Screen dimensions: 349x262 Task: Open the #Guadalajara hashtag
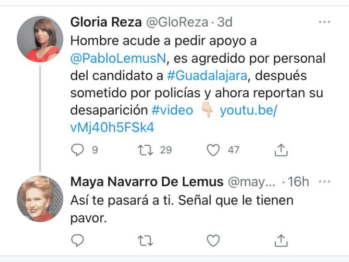click(x=208, y=75)
